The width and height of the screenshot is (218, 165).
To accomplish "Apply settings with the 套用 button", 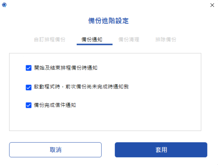I will click(161, 150).
